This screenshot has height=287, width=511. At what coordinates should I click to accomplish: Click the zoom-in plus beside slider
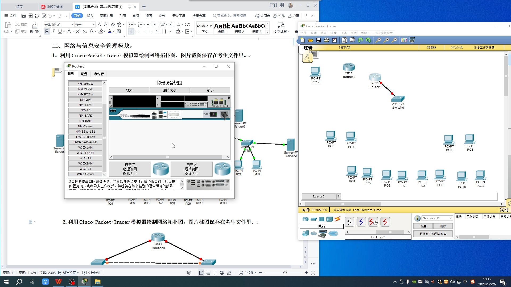click(x=306, y=273)
